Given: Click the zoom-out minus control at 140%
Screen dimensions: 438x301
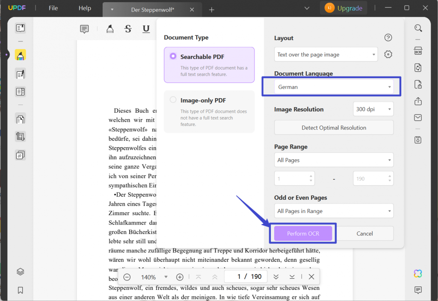Looking at the screenshot, I should pyautogui.click(x=127, y=277).
